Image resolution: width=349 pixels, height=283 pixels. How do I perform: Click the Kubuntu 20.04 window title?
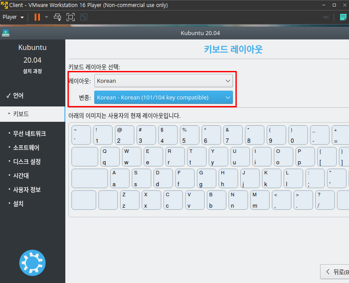200,33
